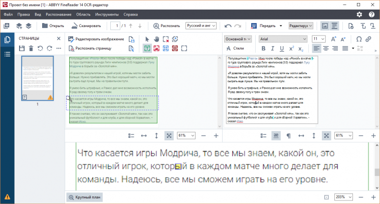Viewport: 380px width, 204px height.
Task: Click the Сканировать button
Action: click(x=86, y=26)
